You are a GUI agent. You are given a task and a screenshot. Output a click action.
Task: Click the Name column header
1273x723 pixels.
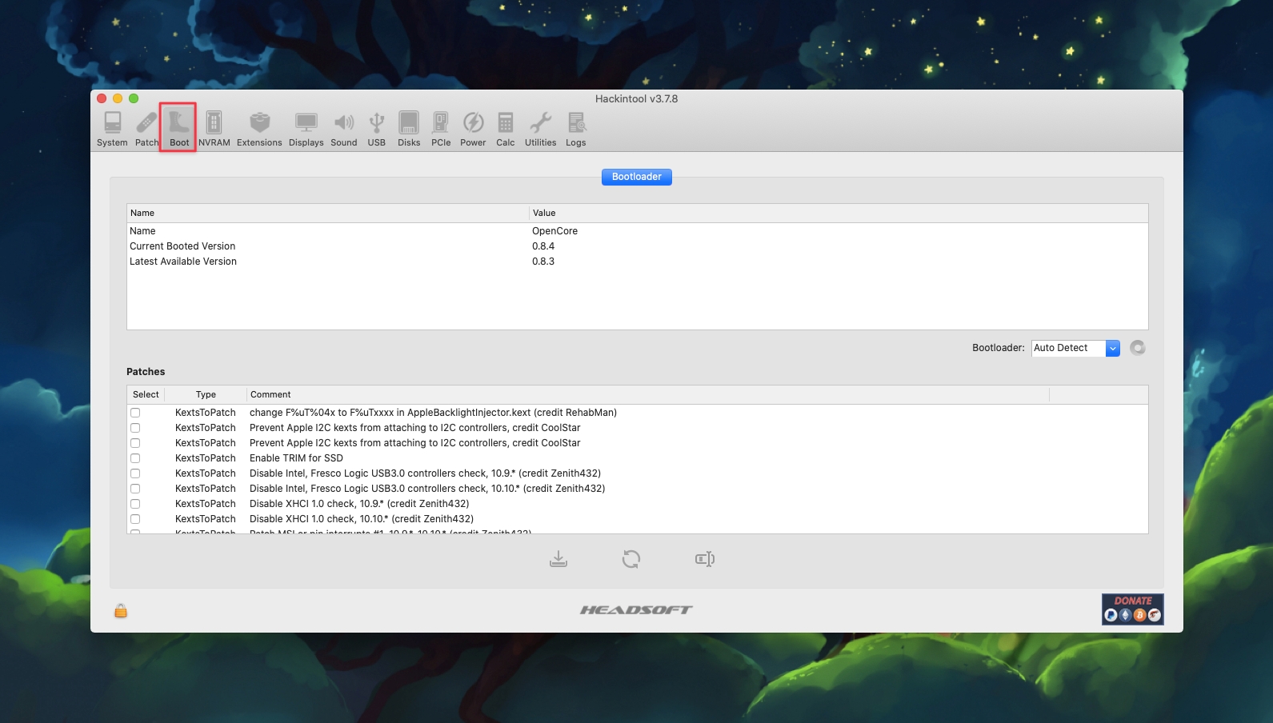(x=327, y=214)
